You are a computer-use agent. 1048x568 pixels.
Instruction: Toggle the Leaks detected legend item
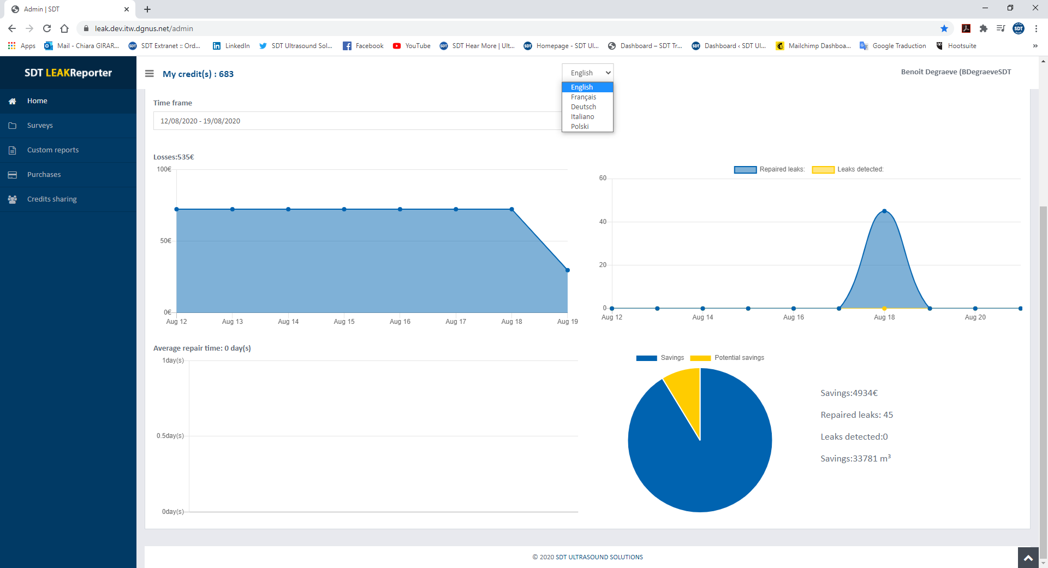(x=848, y=169)
